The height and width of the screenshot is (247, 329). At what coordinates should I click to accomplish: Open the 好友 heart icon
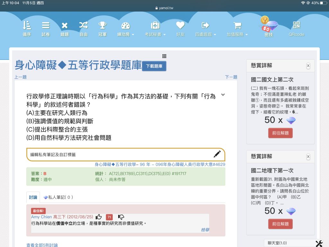[180, 29]
